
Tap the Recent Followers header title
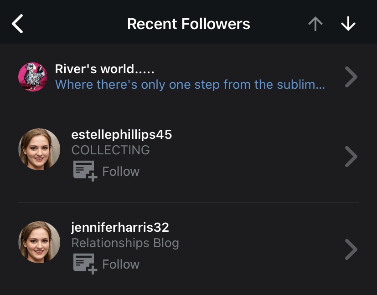tap(188, 24)
